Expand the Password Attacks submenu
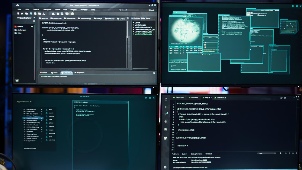The image size is (302, 170). pos(42,118)
